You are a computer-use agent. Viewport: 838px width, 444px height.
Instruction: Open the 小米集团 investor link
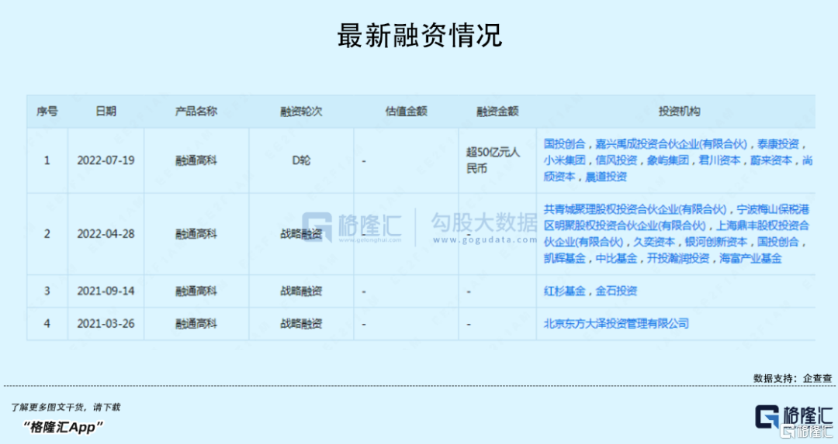[x=564, y=160]
